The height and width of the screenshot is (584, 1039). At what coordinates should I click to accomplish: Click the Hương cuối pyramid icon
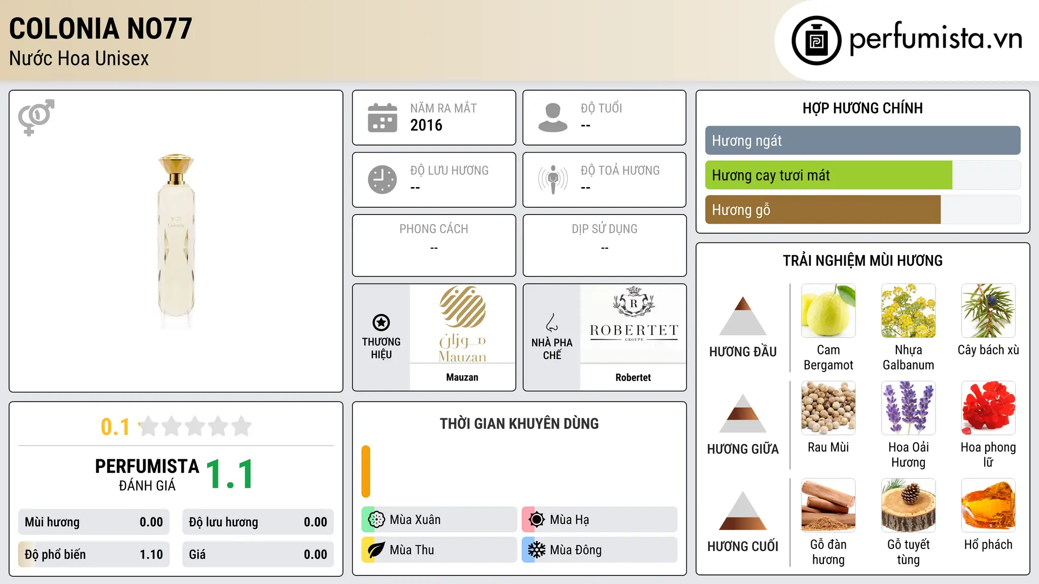pyautogui.click(x=743, y=510)
